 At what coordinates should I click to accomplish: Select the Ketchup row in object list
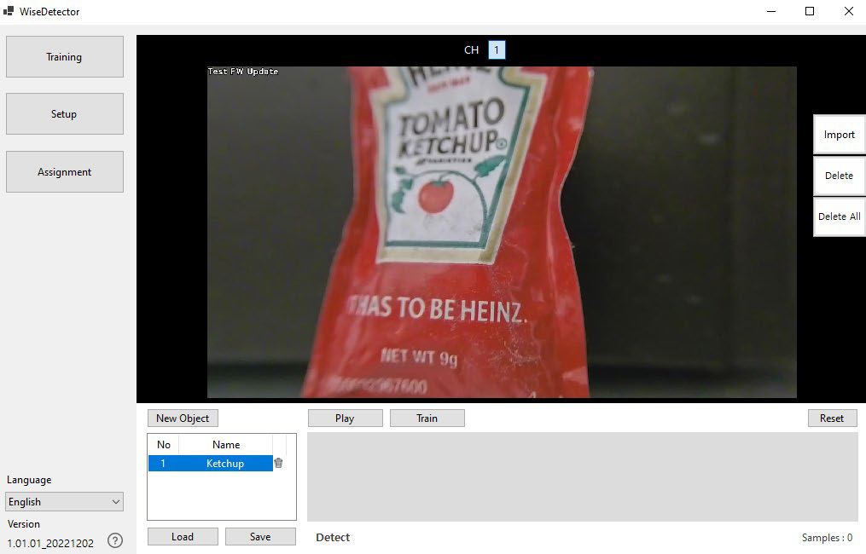[211, 463]
